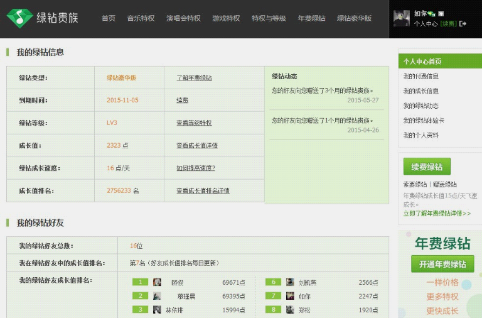482x318 pixels.
Task: Click the green 续费绿钻 button
Action: [427, 167]
